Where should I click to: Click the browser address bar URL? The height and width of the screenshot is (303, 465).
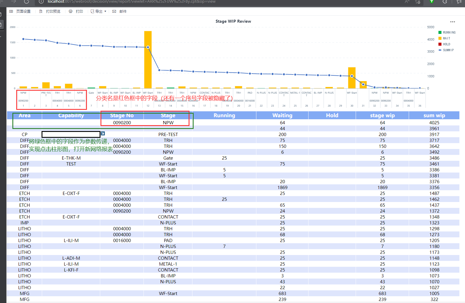coord(131,2)
